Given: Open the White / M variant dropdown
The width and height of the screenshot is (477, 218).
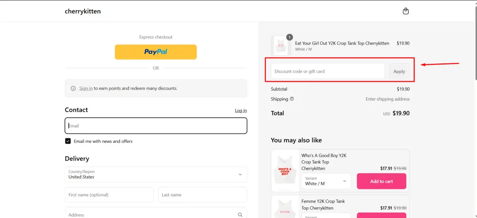Looking at the screenshot, I should pyautogui.click(x=326, y=181).
